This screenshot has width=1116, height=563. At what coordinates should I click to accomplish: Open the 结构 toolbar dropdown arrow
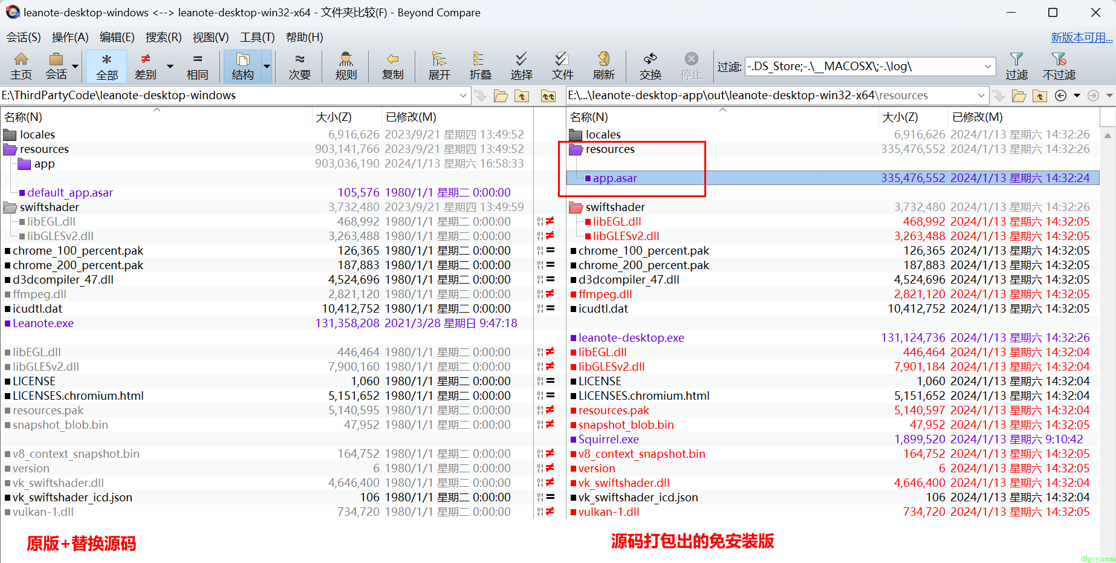pos(267,67)
